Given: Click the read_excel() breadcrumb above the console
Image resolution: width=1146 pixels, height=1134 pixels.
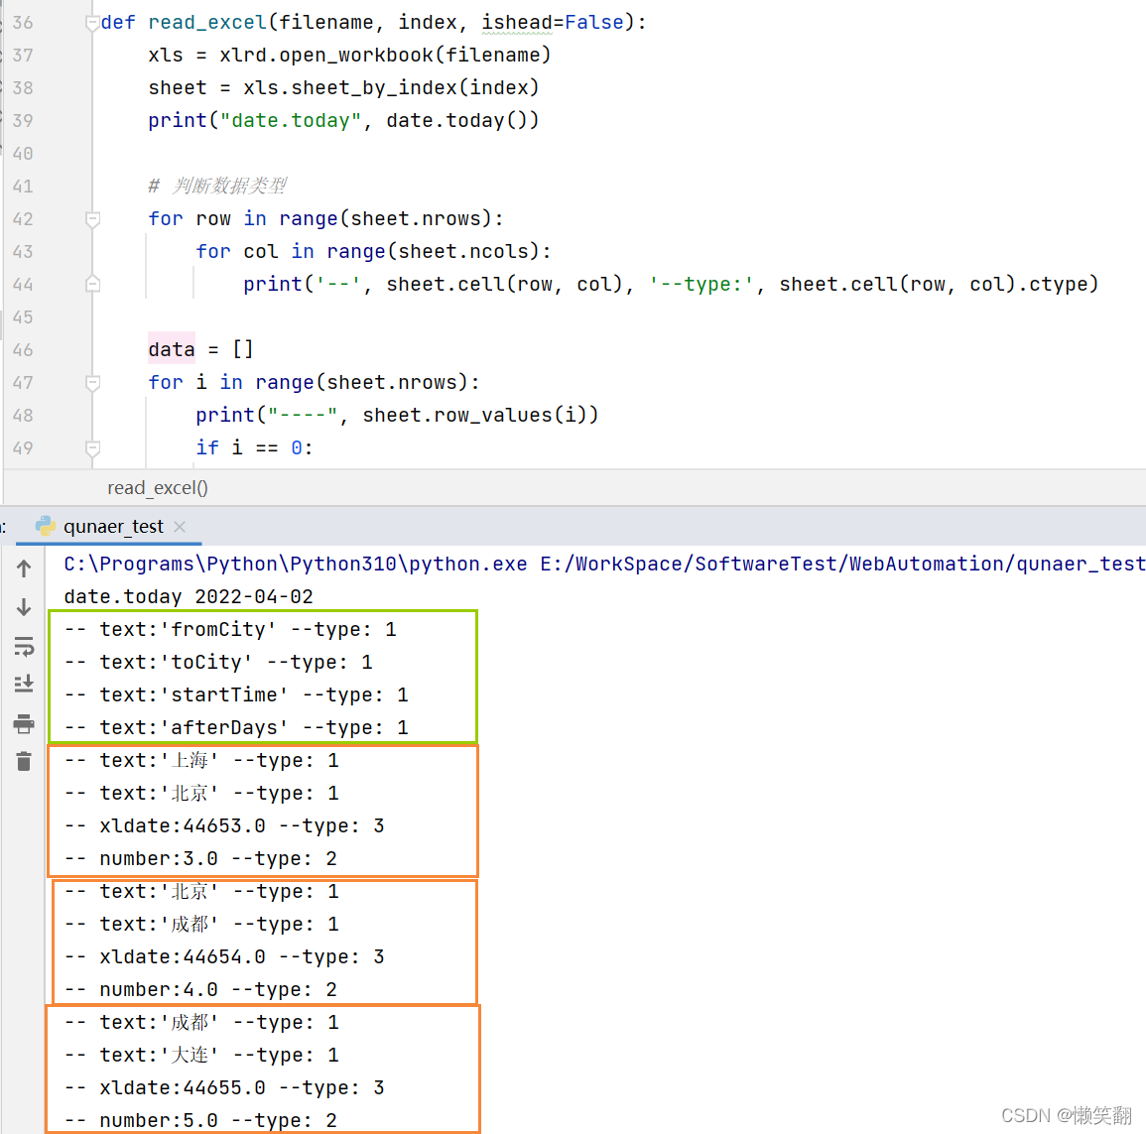Looking at the screenshot, I should [x=157, y=487].
